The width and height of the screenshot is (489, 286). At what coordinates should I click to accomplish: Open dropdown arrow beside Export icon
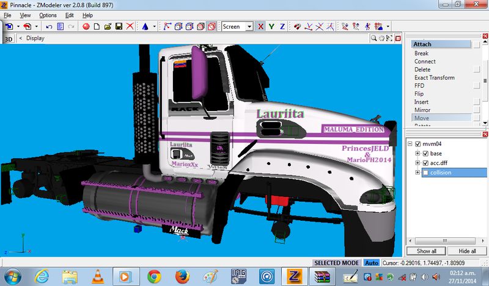(x=37, y=27)
